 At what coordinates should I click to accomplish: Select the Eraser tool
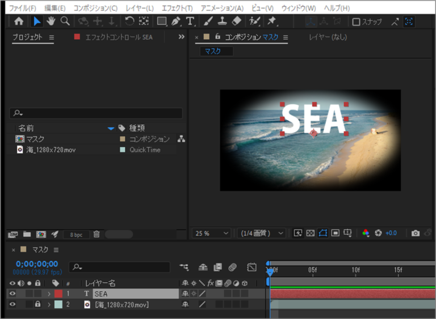pyautogui.click(x=237, y=21)
